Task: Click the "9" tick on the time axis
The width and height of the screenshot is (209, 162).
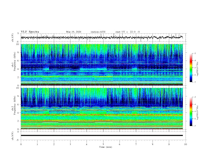Action: tap(169, 144)
